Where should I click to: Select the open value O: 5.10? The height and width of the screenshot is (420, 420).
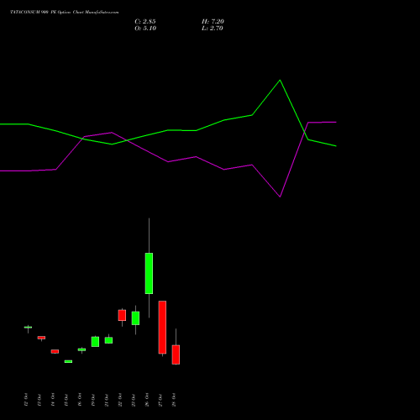point(145,29)
